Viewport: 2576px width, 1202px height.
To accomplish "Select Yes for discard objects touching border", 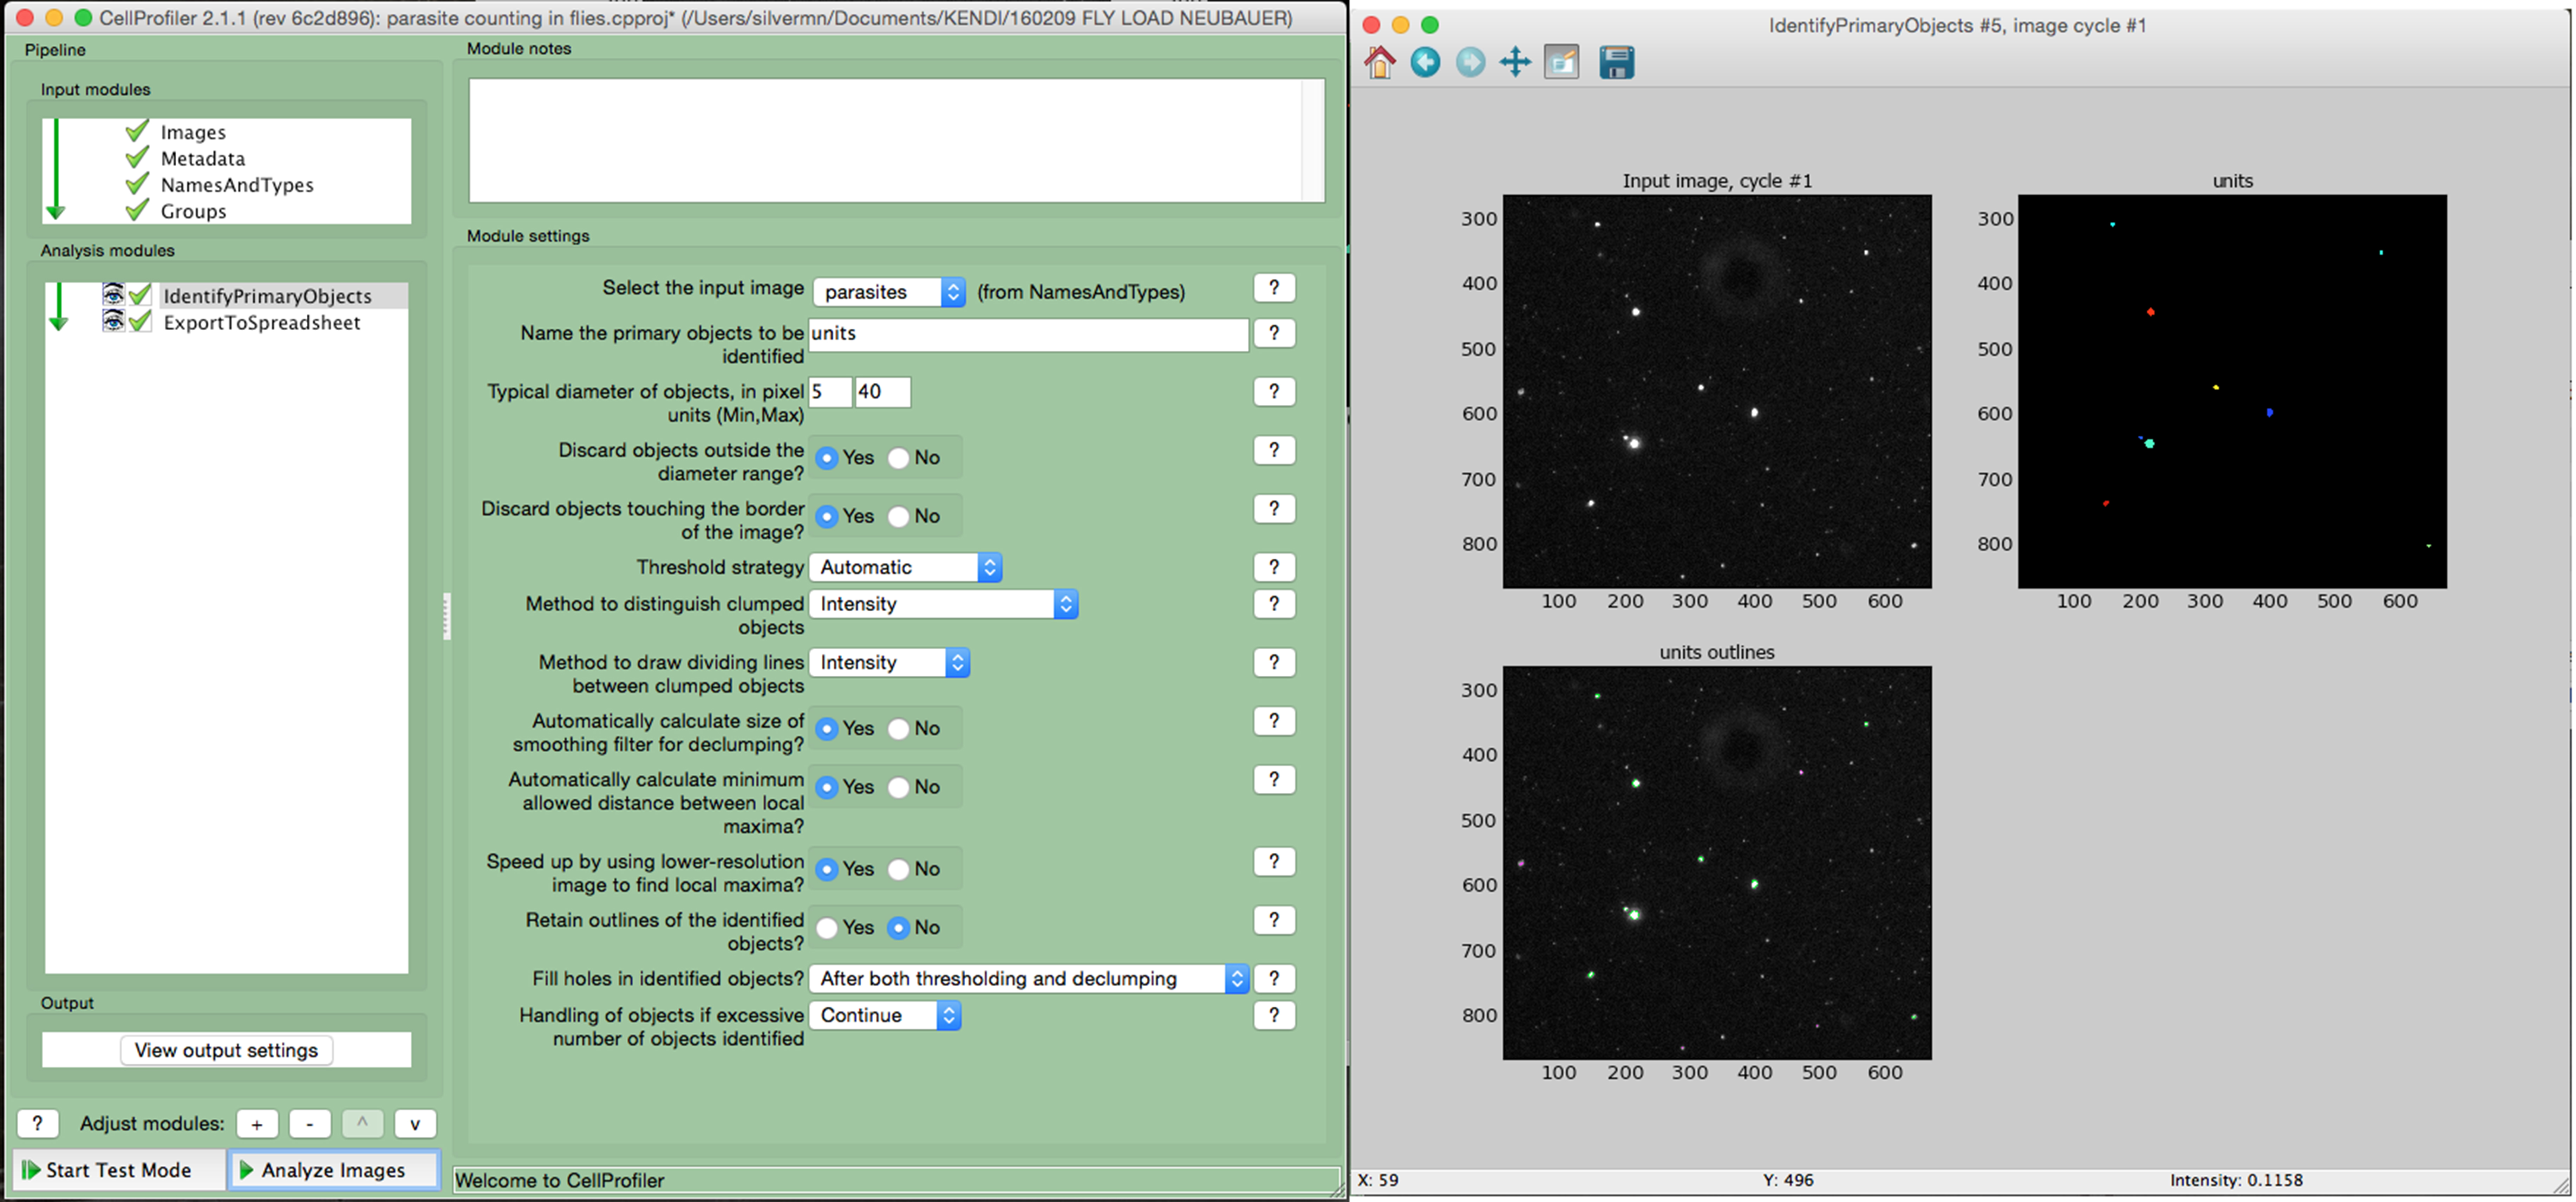I will pyautogui.click(x=827, y=517).
